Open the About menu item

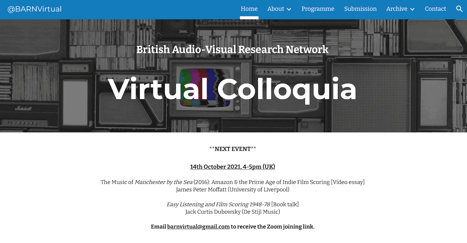(276, 9)
